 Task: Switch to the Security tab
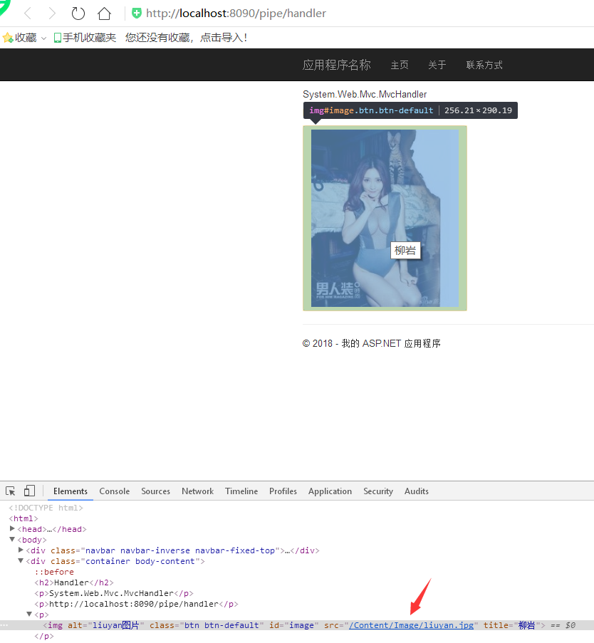click(378, 491)
